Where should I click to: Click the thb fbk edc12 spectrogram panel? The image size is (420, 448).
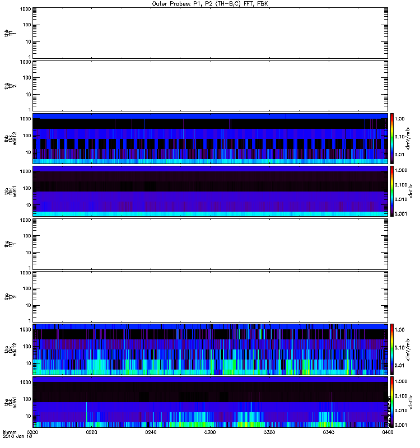[x=210, y=138]
